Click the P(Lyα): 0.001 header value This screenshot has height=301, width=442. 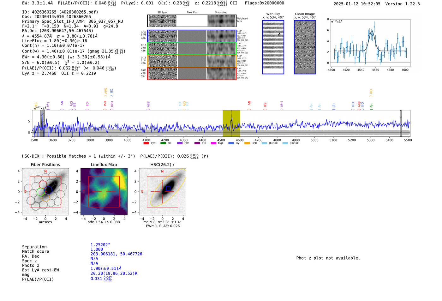137,3
